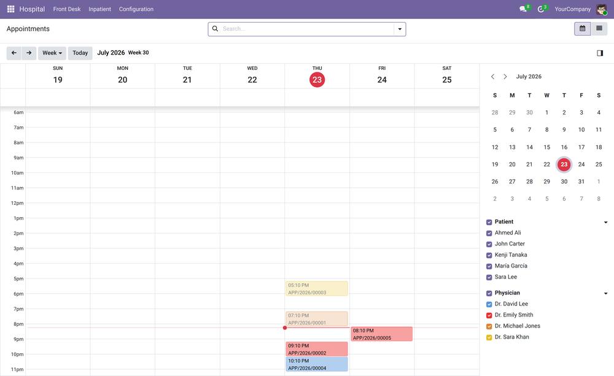Viewport: 614px width, 376px height.
Task: Go to the previous week arrow
Action: click(x=14, y=53)
